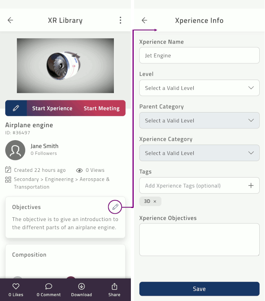Click the Xperience Name field with Jet Engine
The image size is (265, 301).
coord(199,55)
